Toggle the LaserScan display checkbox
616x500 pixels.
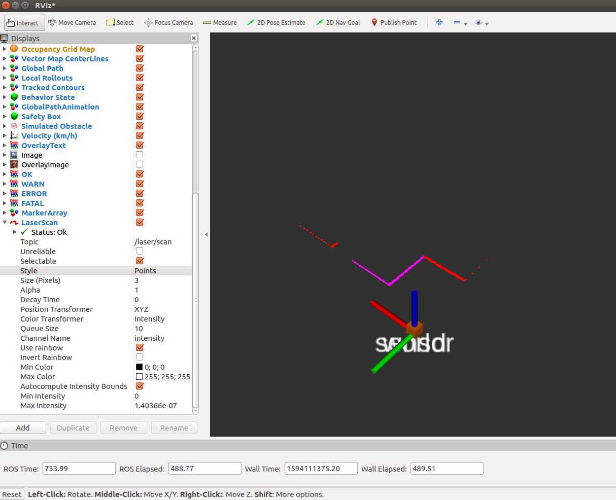pos(140,223)
